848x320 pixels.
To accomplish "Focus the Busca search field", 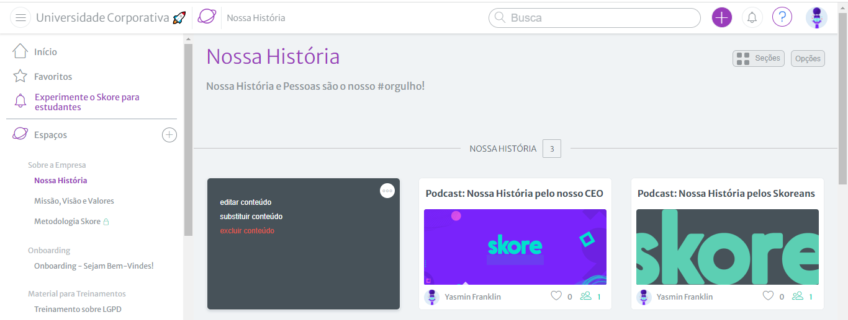I will pos(595,18).
